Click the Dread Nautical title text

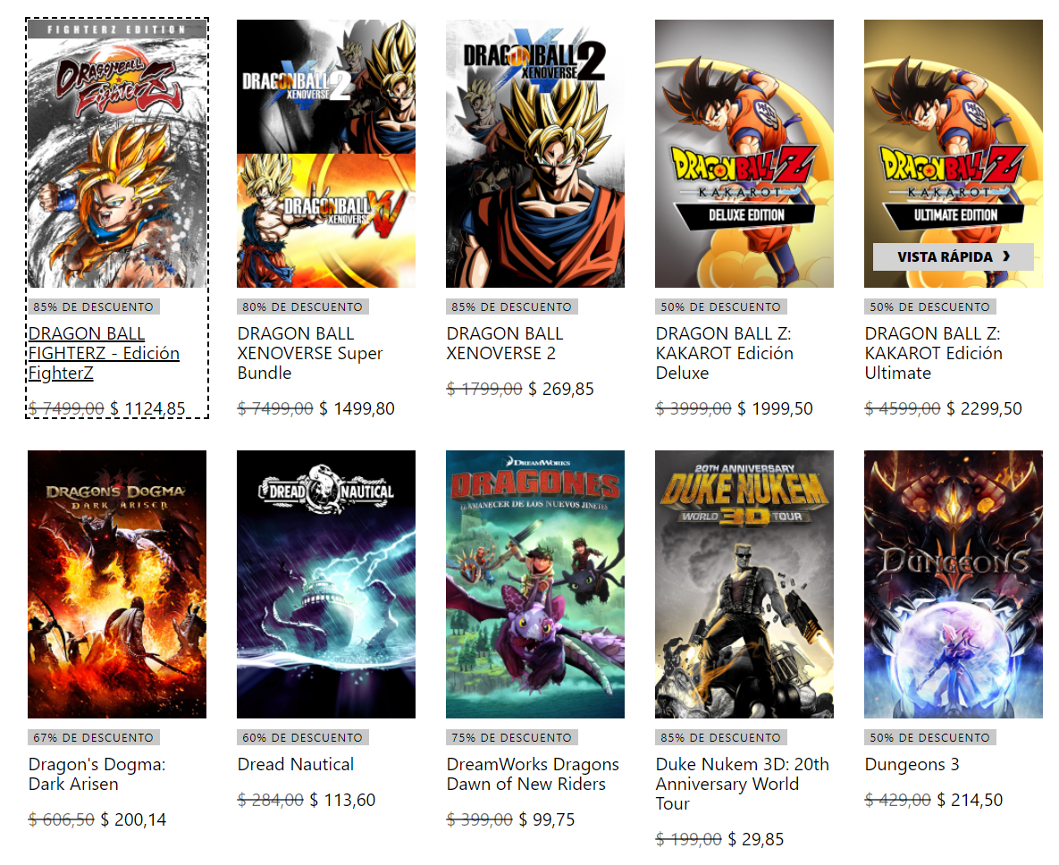[x=296, y=764]
